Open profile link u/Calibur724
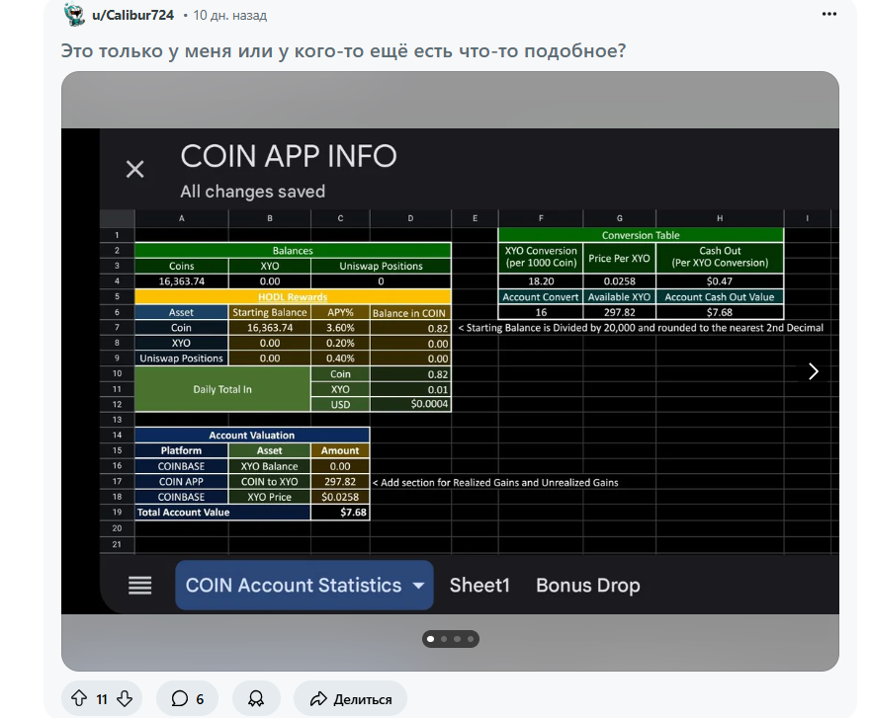Image resolution: width=870 pixels, height=718 pixels. 132,16
